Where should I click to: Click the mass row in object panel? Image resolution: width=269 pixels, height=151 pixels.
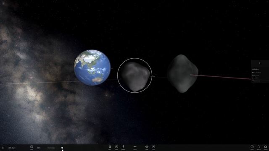click(x=256, y=73)
